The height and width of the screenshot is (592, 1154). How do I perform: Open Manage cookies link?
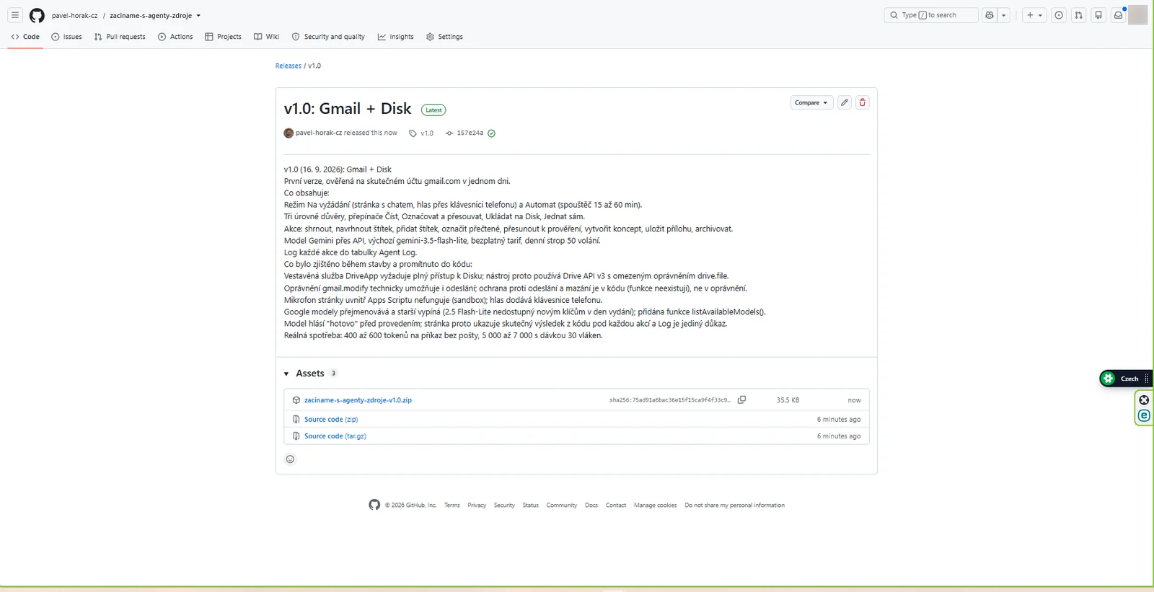656,505
